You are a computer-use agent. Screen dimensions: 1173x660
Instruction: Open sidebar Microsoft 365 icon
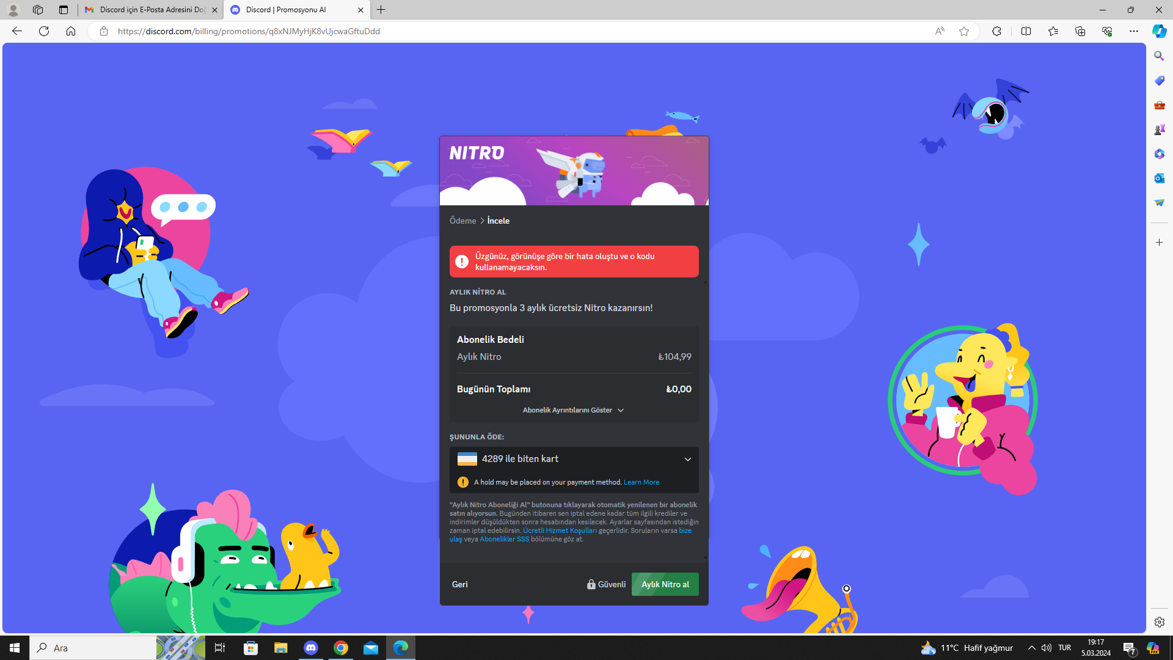pyautogui.click(x=1159, y=154)
